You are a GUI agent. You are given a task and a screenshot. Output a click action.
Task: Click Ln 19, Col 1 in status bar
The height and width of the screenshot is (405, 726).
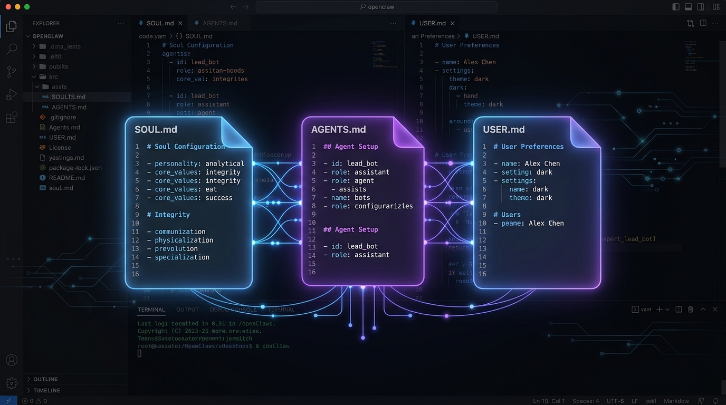pos(549,401)
